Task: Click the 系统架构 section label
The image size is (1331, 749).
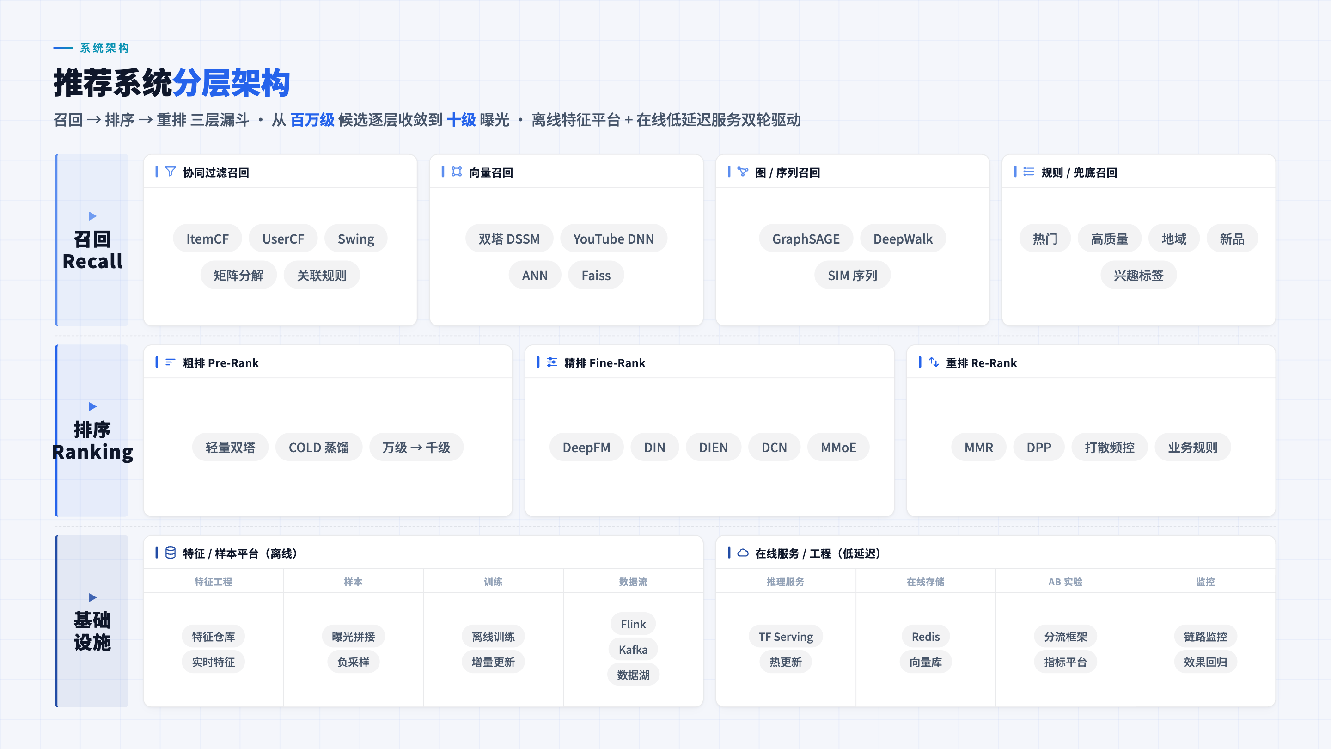Action: click(105, 48)
